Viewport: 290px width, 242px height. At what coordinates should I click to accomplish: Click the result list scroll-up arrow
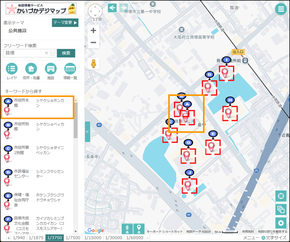(x=75, y=100)
